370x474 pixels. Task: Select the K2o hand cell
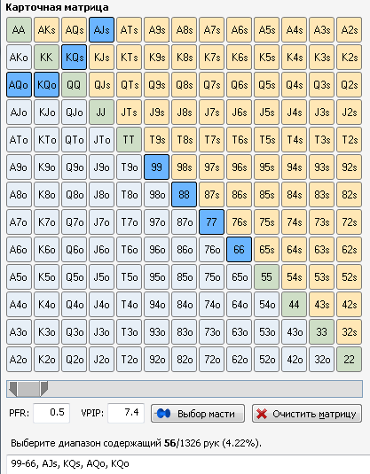(46, 360)
